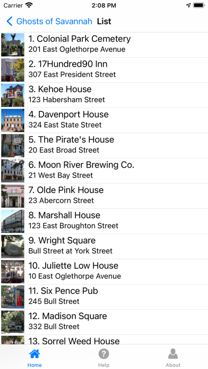The height and width of the screenshot is (369, 208).
Task: Select Madison Square list item
Action: coord(104,322)
